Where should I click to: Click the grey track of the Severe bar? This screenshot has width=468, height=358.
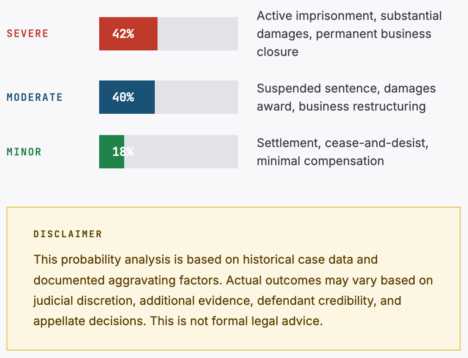[198, 34]
